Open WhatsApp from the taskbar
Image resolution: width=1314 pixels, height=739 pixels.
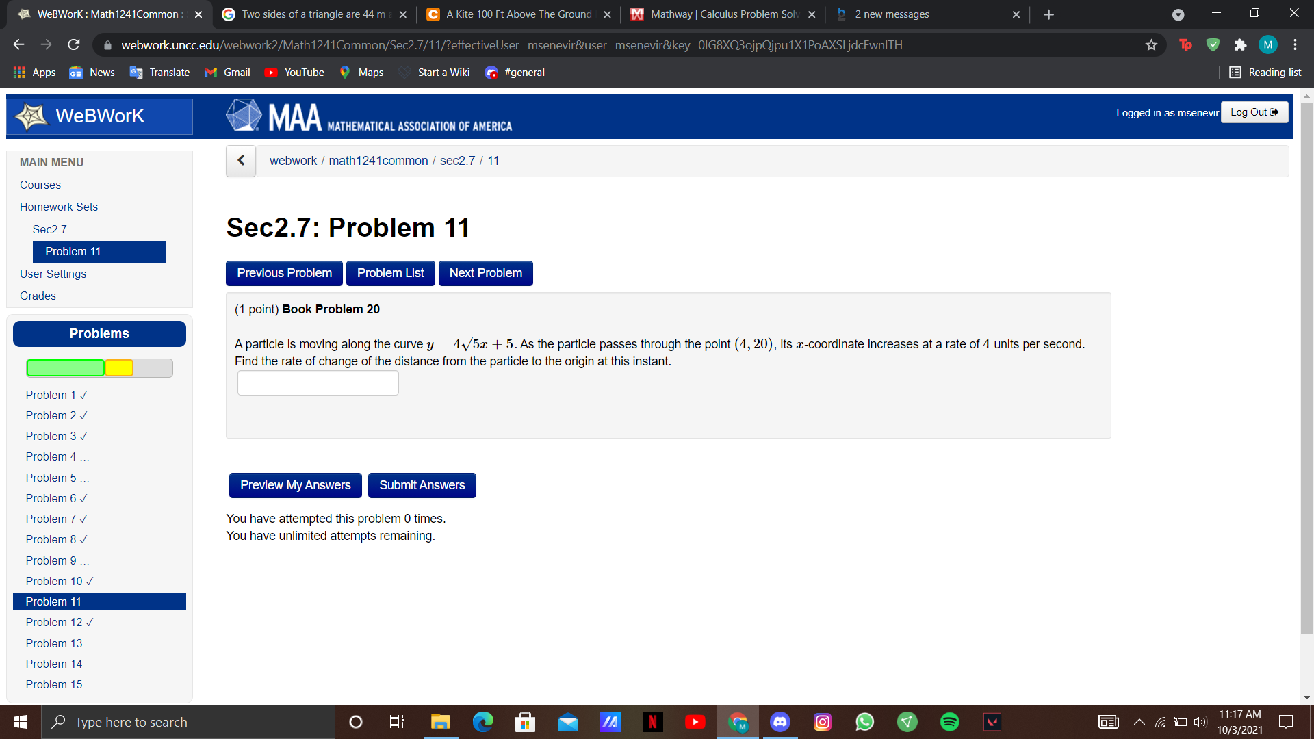coord(864,722)
